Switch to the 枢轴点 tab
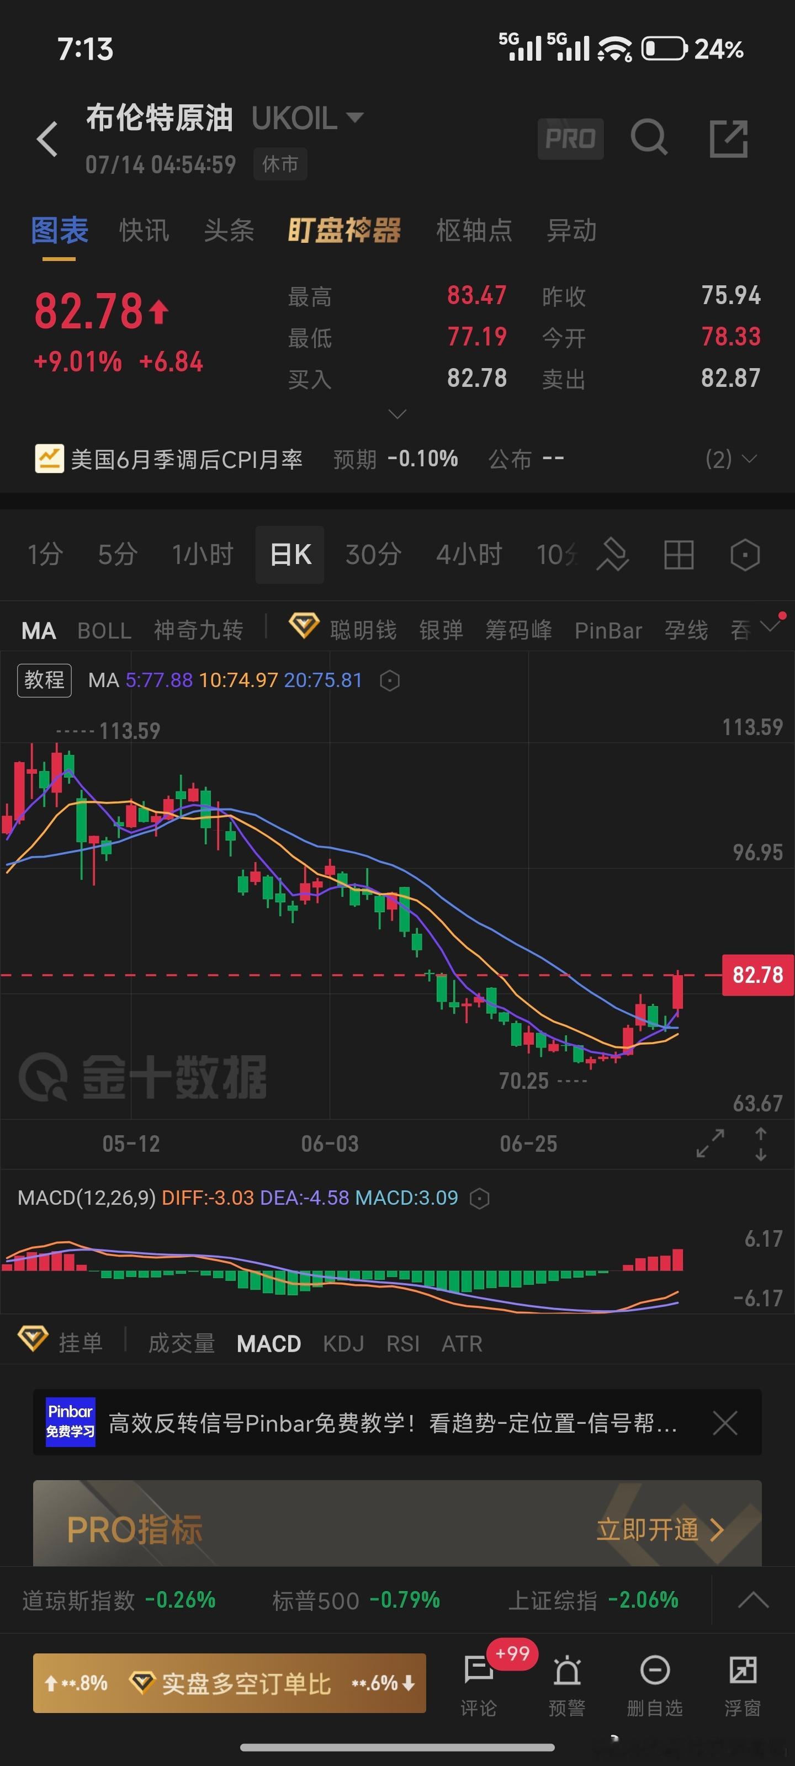Image resolution: width=795 pixels, height=1766 pixels. pyautogui.click(x=475, y=230)
